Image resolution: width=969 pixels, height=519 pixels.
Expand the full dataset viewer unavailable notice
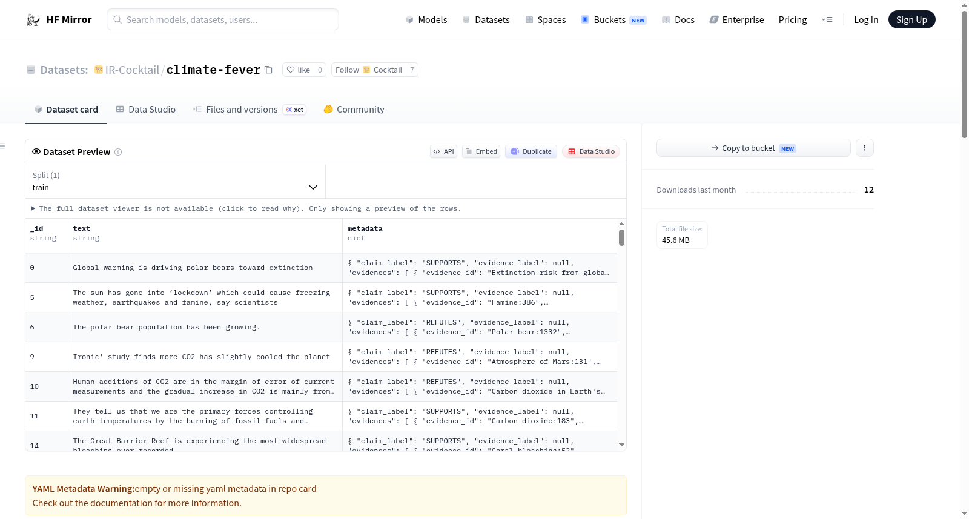(x=246, y=208)
